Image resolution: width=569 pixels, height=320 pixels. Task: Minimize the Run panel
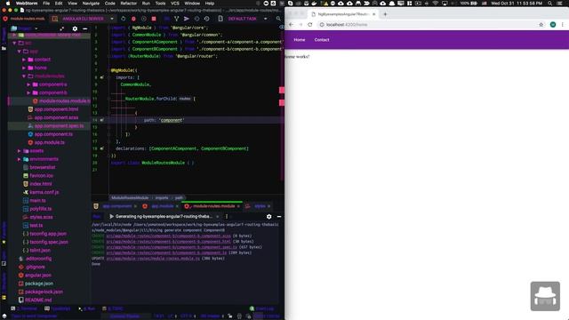[279, 217]
